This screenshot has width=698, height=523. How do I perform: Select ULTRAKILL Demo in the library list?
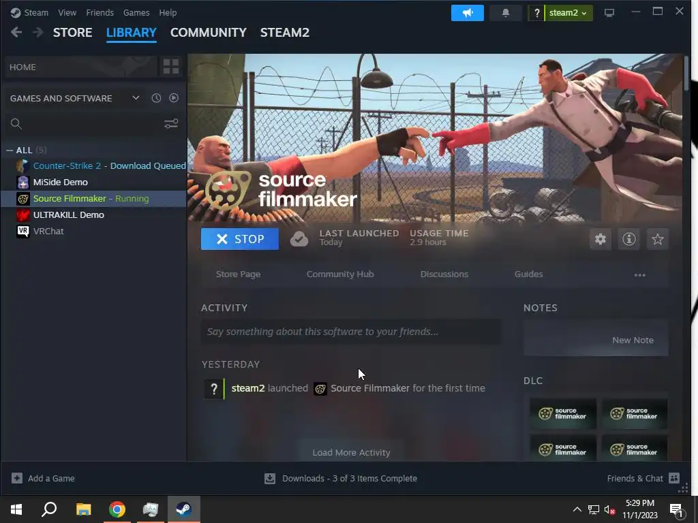(x=93, y=215)
